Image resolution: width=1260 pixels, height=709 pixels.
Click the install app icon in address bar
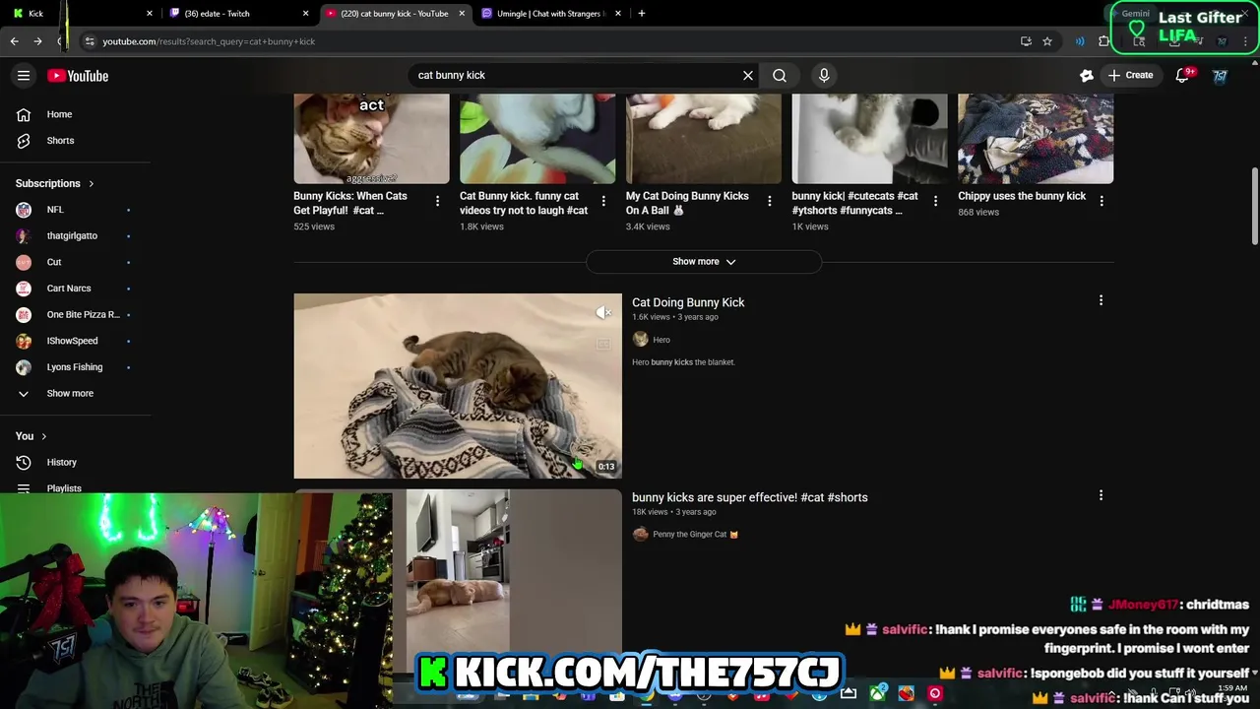click(1026, 41)
